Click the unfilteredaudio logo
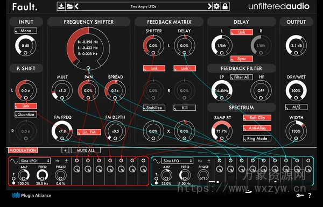 pos(279,6)
